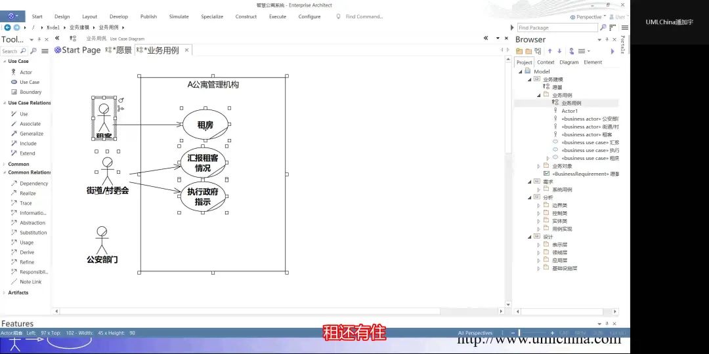Expand the Common toolbox section
Viewport: 709px width, 354px height.
coord(5,165)
